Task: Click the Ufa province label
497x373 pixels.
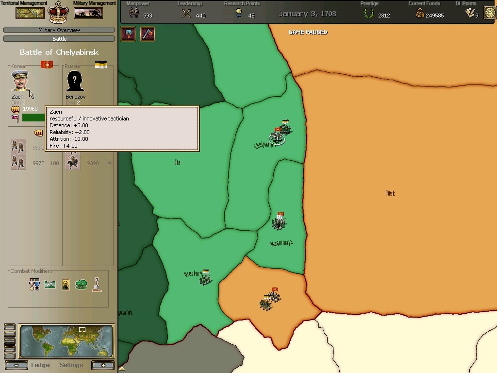Action: [x=177, y=162]
